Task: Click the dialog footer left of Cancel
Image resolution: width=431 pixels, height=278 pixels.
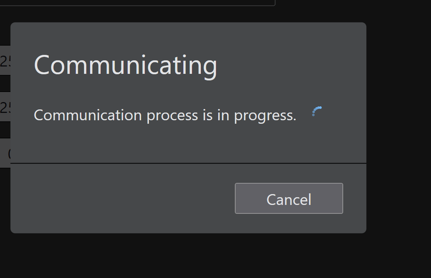Action: point(116,198)
